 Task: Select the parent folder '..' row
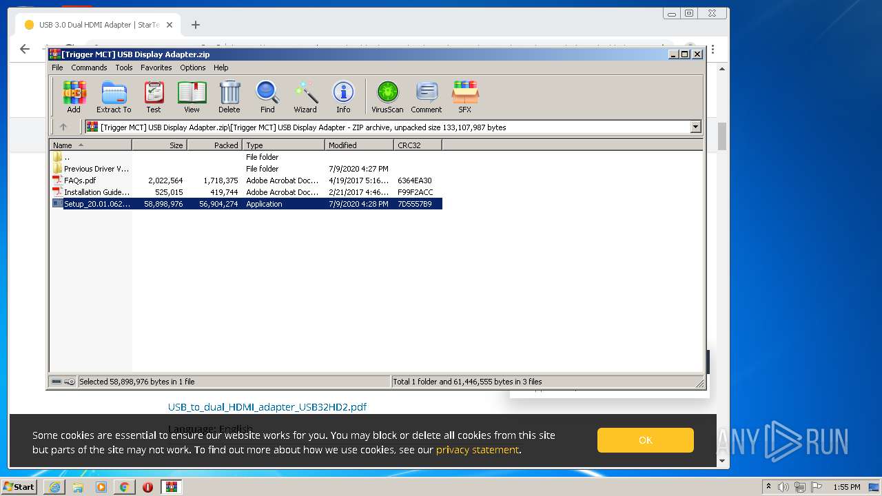click(x=246, y=157)
